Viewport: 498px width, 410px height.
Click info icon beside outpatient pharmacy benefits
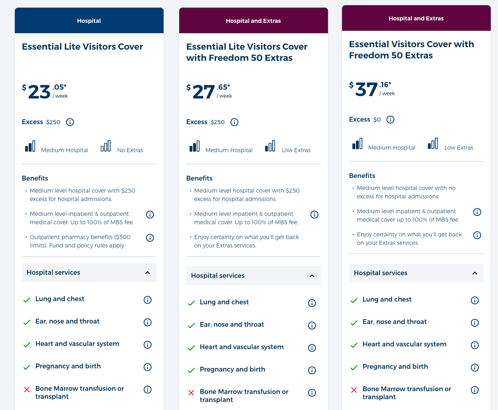pos(150,238)
